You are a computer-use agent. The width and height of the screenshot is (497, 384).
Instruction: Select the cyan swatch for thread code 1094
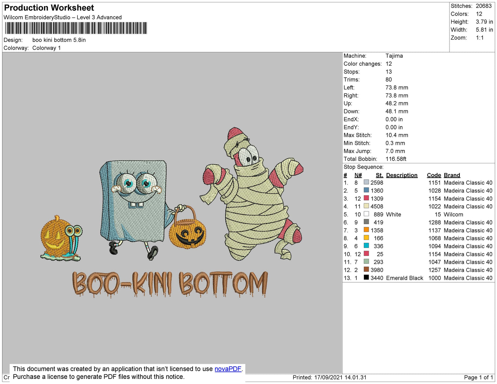366,246
